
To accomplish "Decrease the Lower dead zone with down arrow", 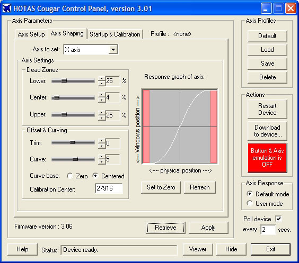I will pos(102,84).
